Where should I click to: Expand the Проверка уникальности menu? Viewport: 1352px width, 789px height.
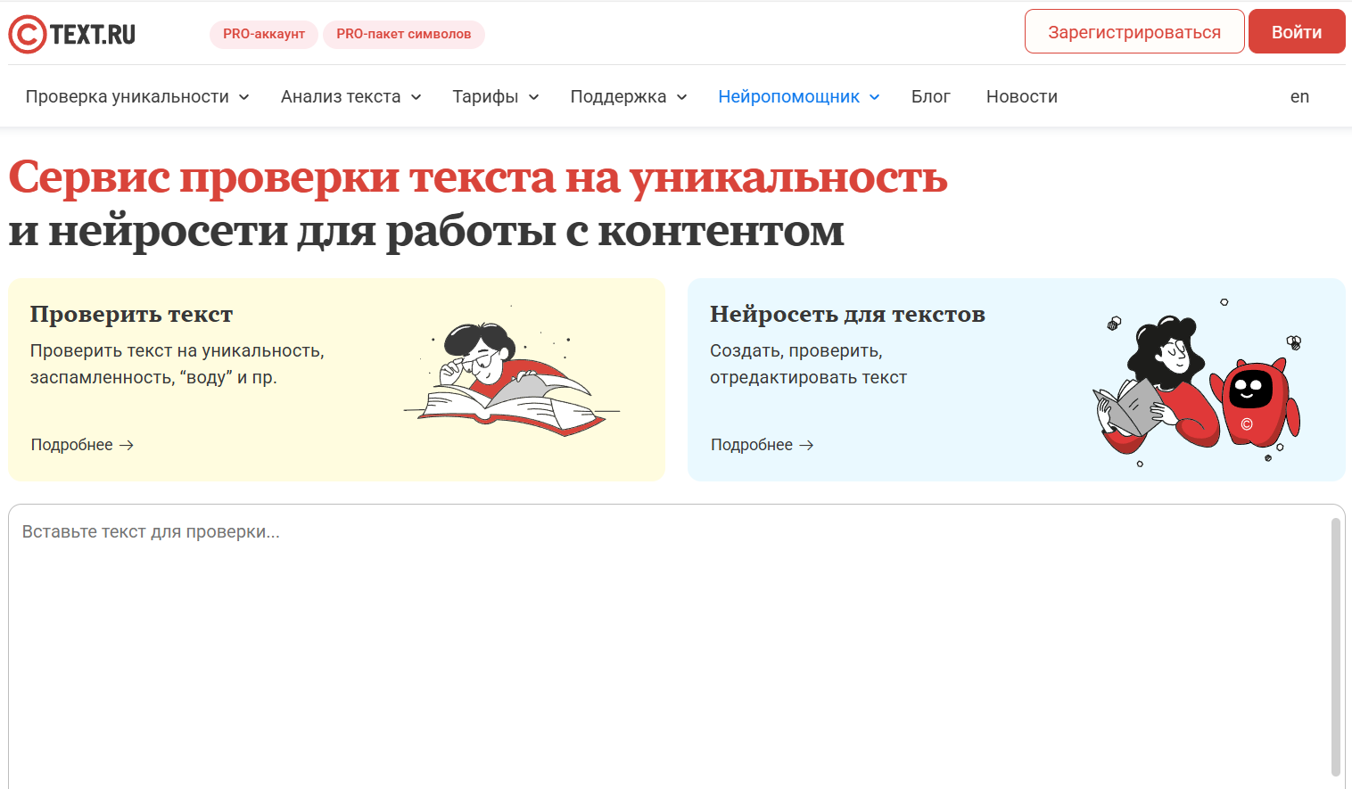137,96
